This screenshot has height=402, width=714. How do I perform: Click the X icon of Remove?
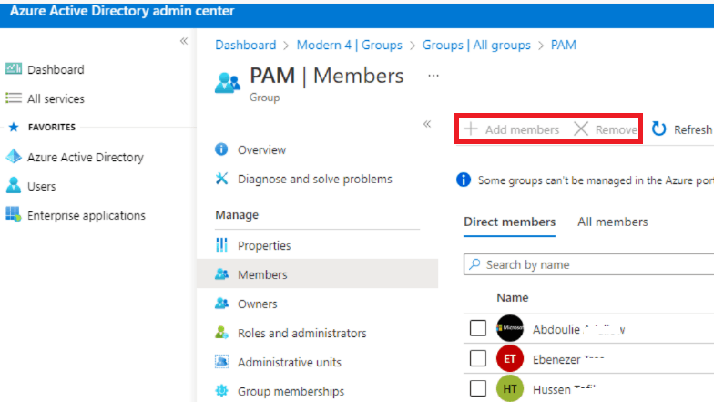pos(581,129)
